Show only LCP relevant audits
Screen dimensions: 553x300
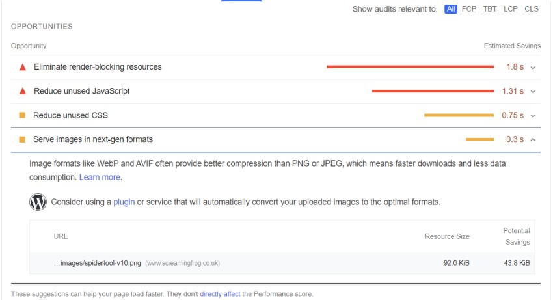click(511, 9)
